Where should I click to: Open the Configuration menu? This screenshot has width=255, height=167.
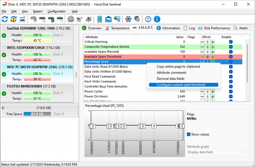[x=57, y=11]
